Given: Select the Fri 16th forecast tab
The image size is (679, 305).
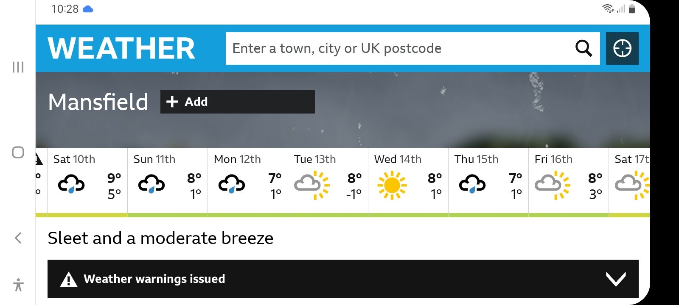Looking at the screenshot, I should point(569,182).
